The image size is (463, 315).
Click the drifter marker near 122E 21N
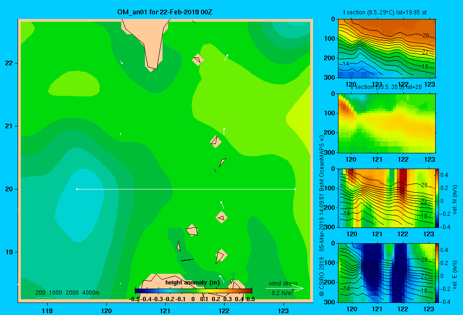pyautogui.click(x=224, y=132)
